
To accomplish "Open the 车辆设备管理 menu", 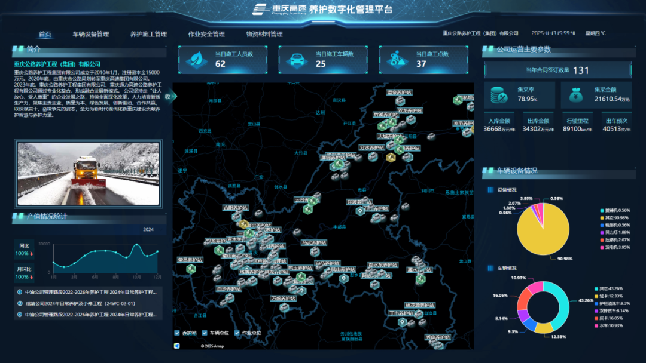I will [x=91, y=35].
